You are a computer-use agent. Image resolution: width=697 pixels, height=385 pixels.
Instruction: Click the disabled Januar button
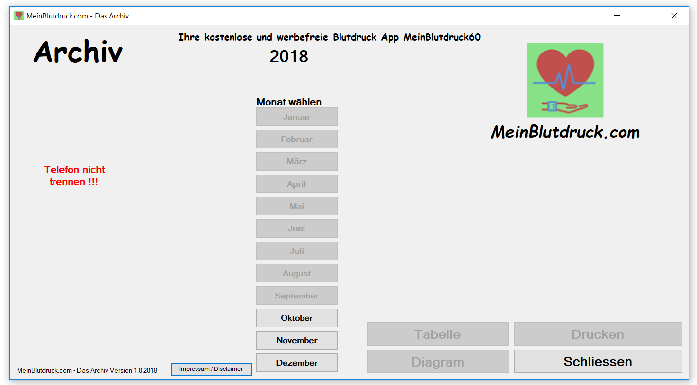click(297, 117)
